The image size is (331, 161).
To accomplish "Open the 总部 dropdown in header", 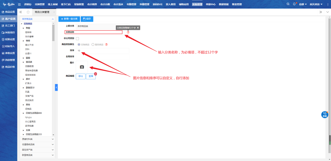I will coord(302,4).
